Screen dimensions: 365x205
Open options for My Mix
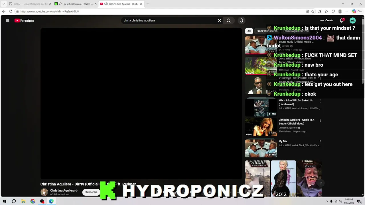pos(320,142)
